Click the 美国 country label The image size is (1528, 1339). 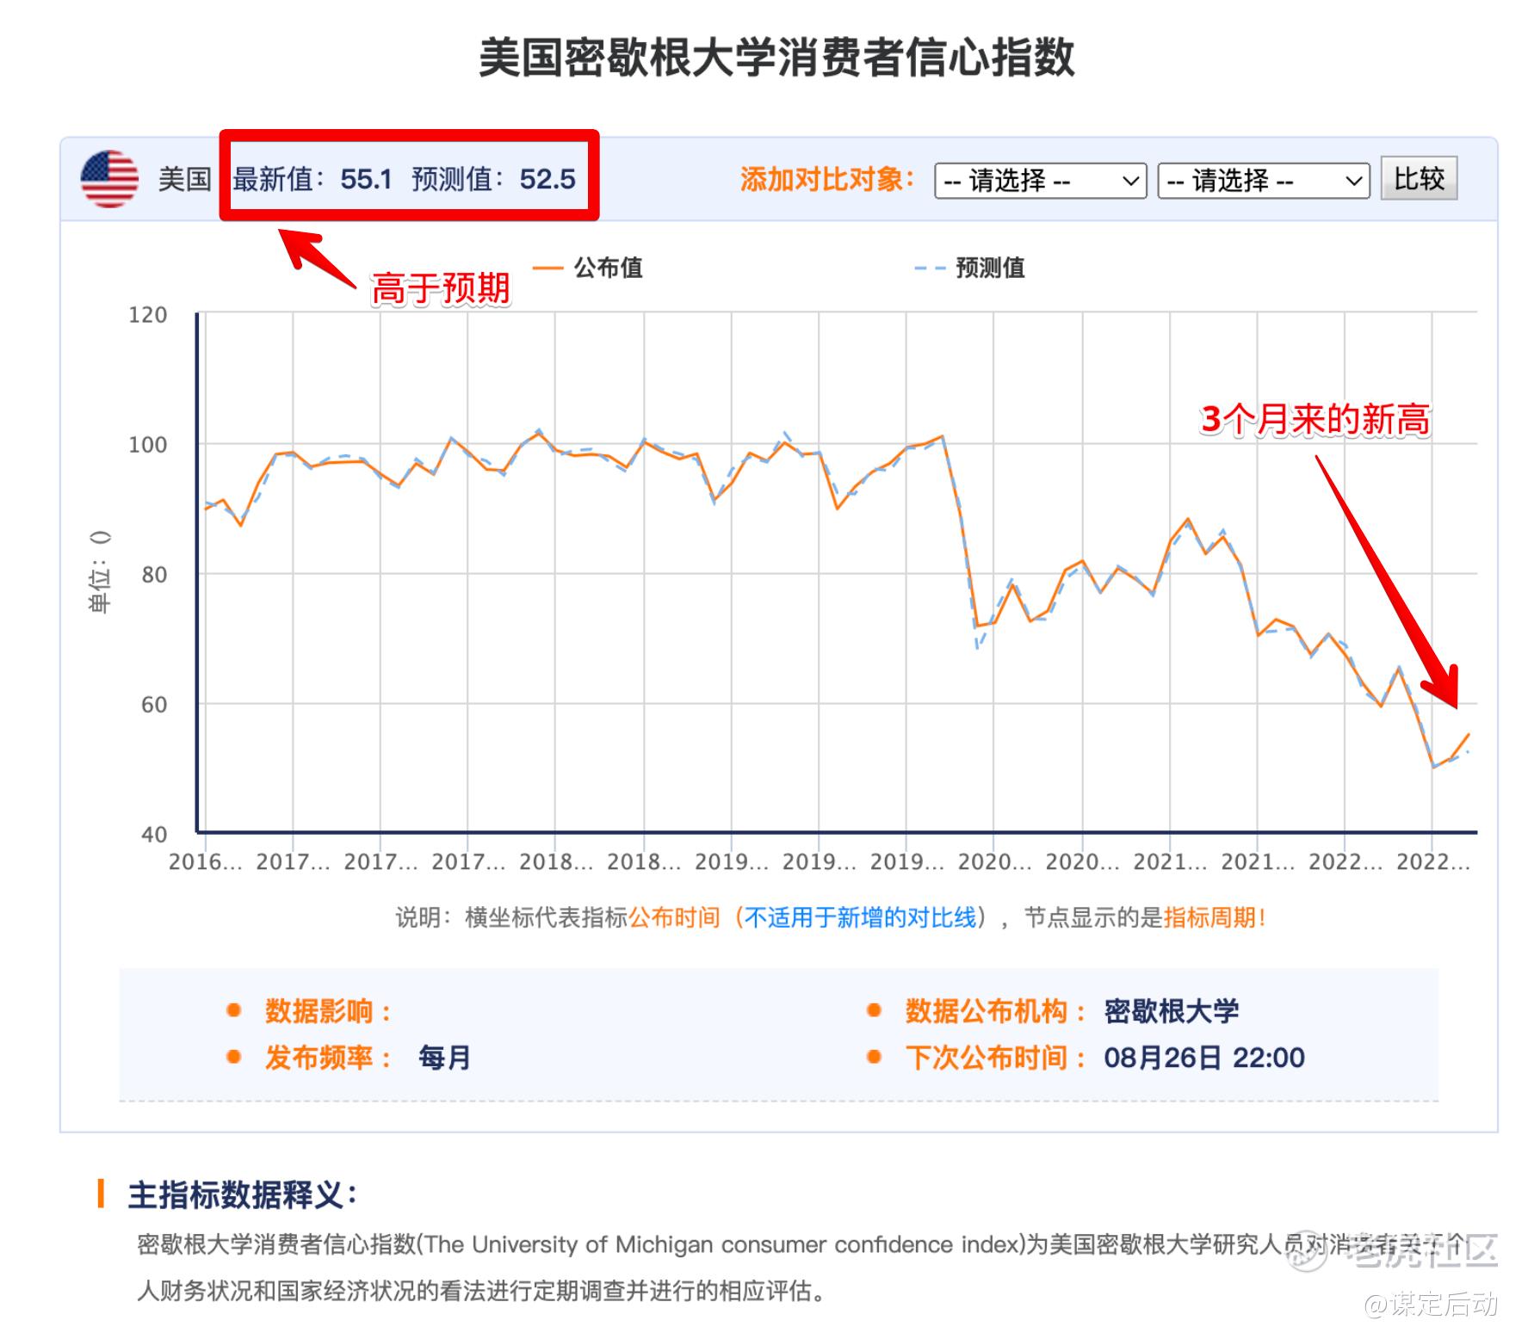click(x=184, y=179)
